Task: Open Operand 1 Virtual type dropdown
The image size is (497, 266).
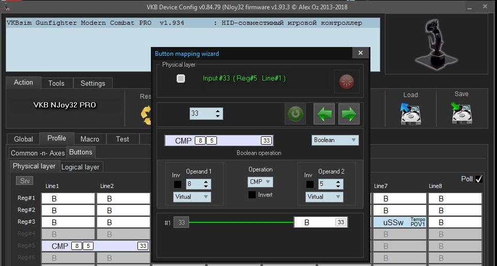Action: tap(192, 197)
